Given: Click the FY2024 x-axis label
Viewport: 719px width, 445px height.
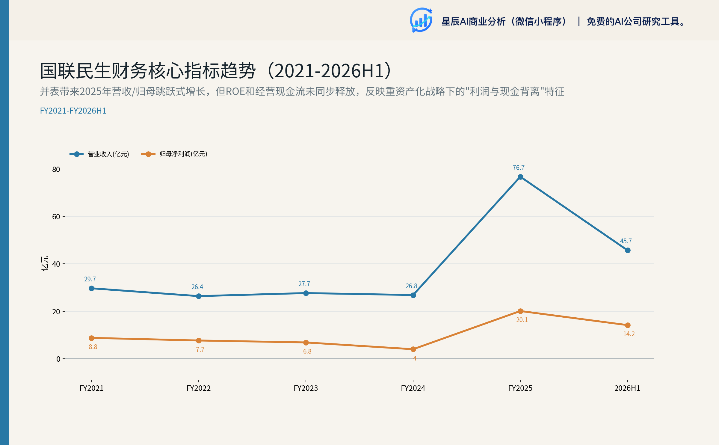Looking at the screenshot, I should (x=413, y=388).
